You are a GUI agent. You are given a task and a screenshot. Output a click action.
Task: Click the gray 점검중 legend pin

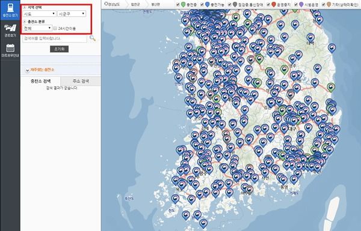(235, 4)
